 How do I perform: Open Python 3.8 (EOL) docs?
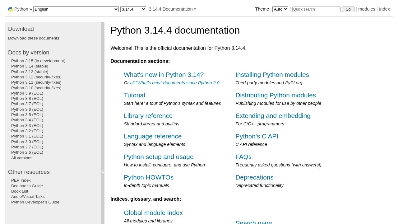(27, 99)
